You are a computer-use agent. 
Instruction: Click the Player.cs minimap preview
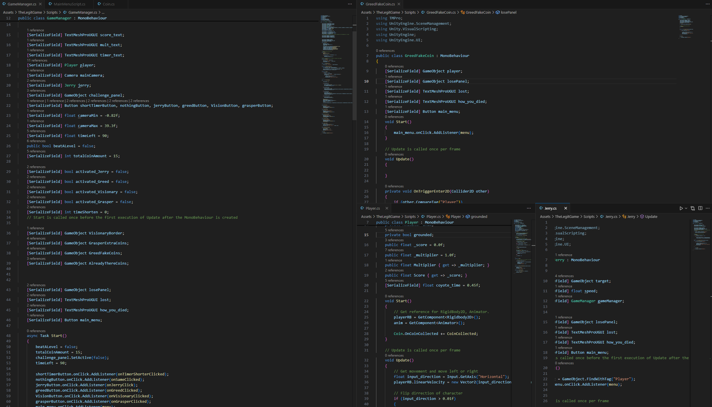click(523, 246)
